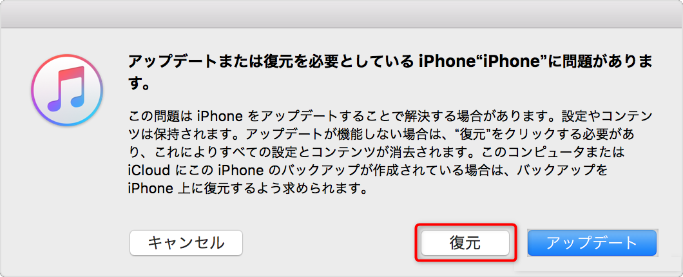The height and width of the screenshot is (277, 683).
Task: Click the line starting "り、これによりすべての設定"
Action: click(377, 153)
